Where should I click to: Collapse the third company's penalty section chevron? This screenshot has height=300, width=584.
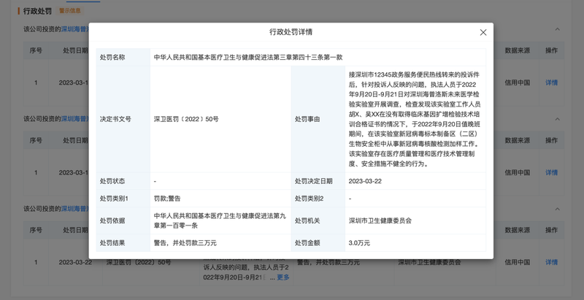pyautogui.click(x=558, y=209)
